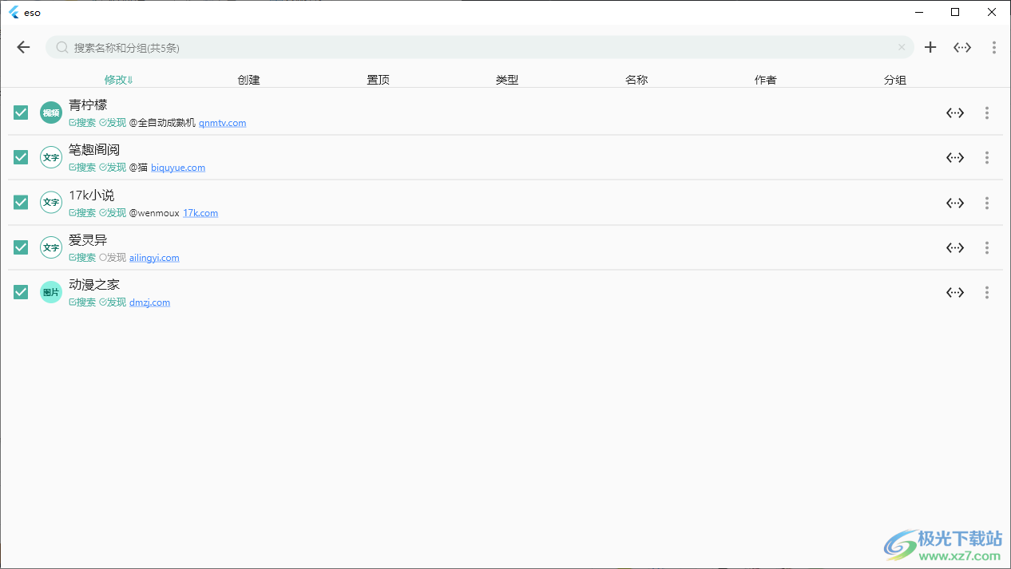Go back with the left arrow icon
Image resolution: width=1011 pixels, height=569 pixels.
click(x=23, y=47)
